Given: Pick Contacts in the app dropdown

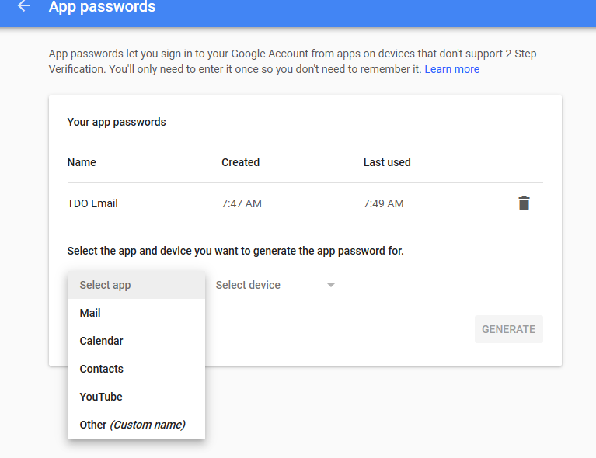Looking at the screenshot, I should (101, 369).
